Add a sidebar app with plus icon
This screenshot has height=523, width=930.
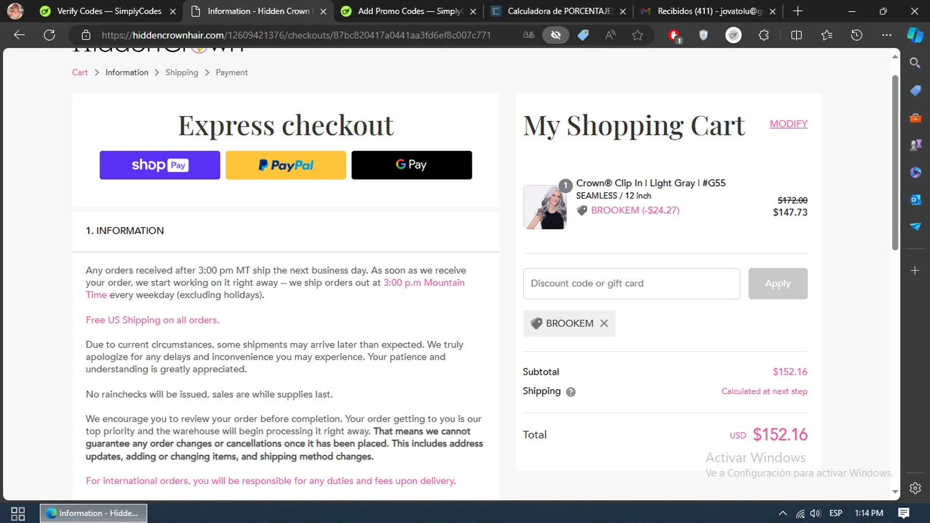pos(915,270)
